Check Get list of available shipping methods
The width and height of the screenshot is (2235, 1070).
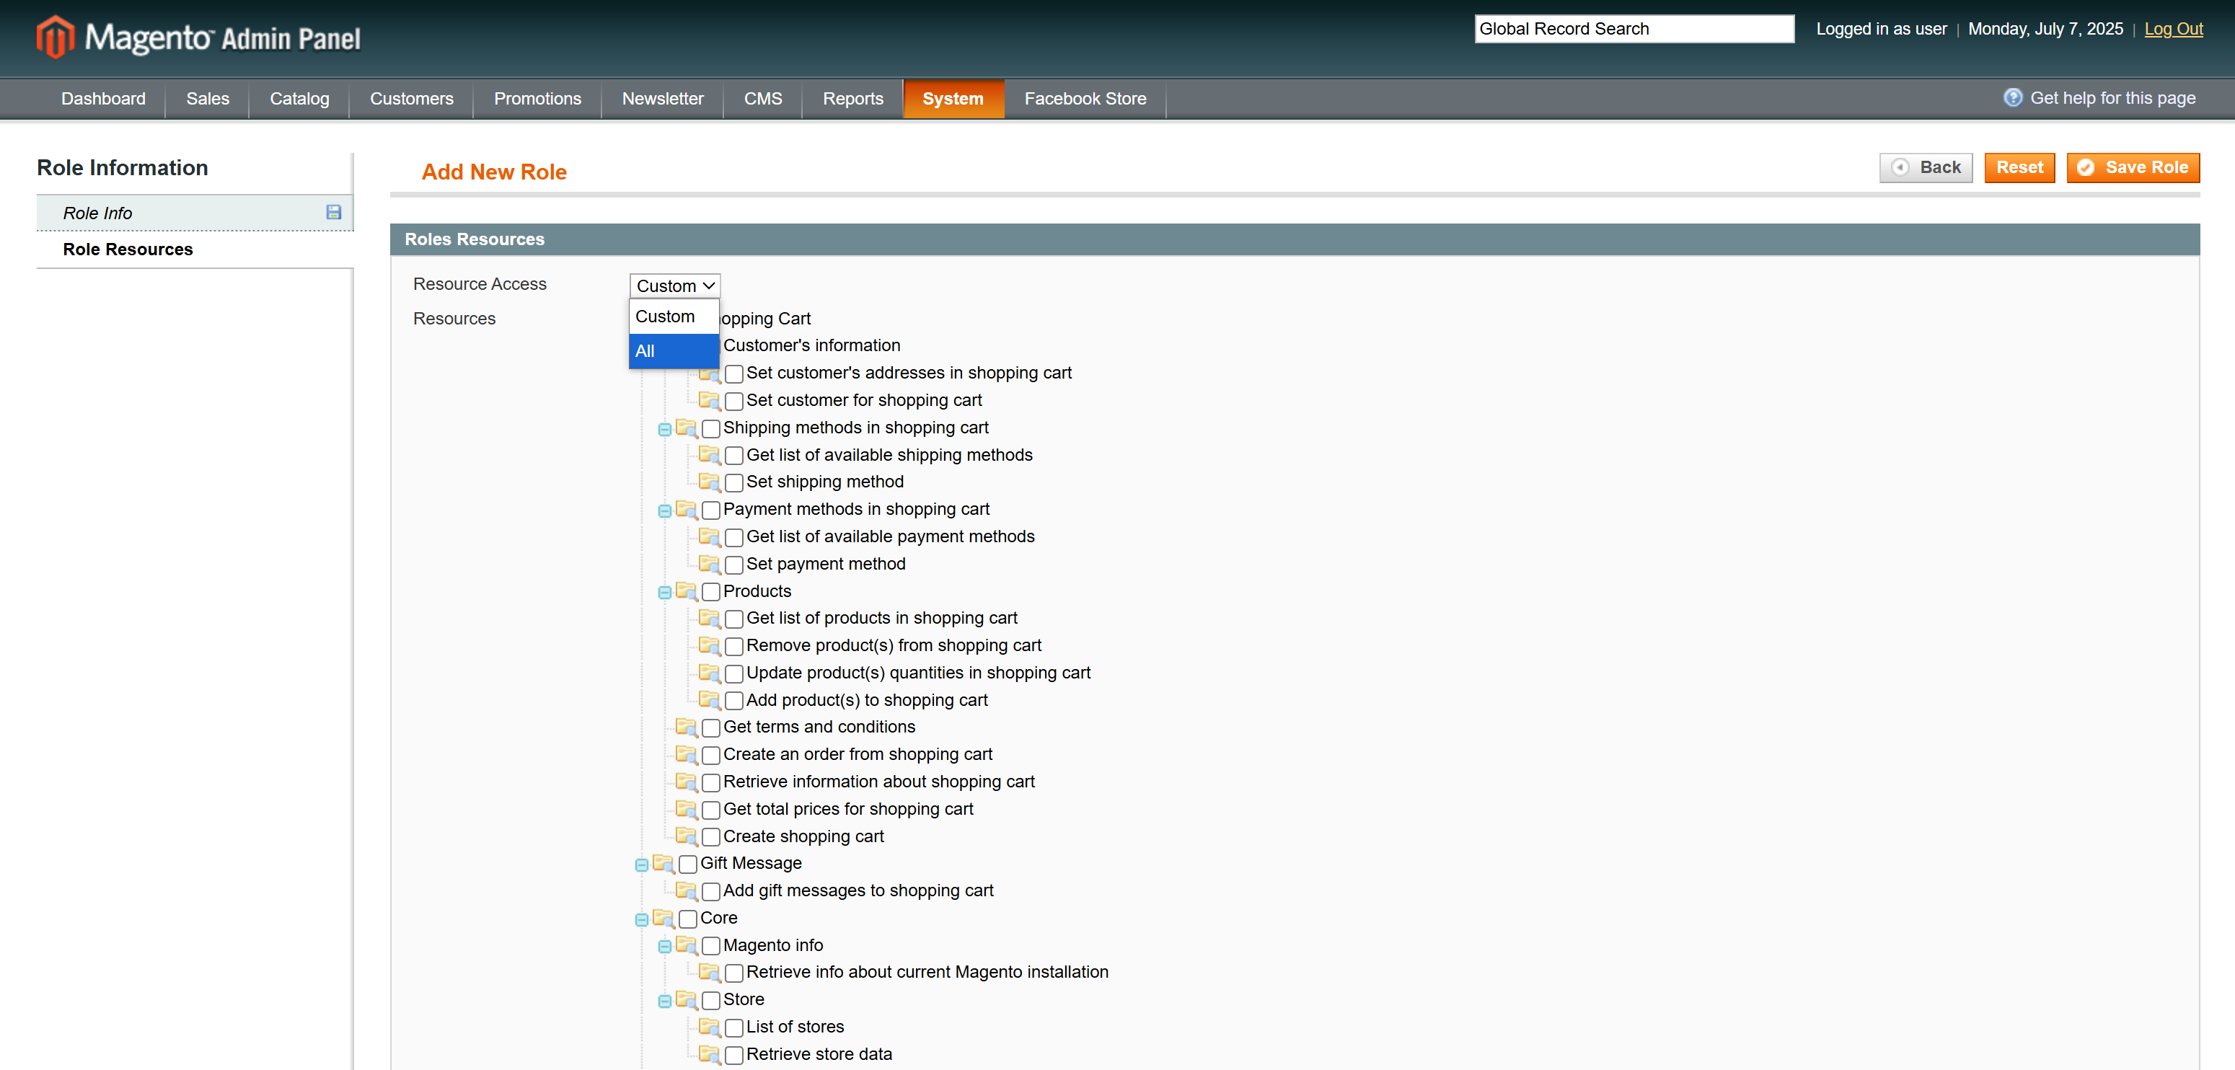click(x=734, y=456)
